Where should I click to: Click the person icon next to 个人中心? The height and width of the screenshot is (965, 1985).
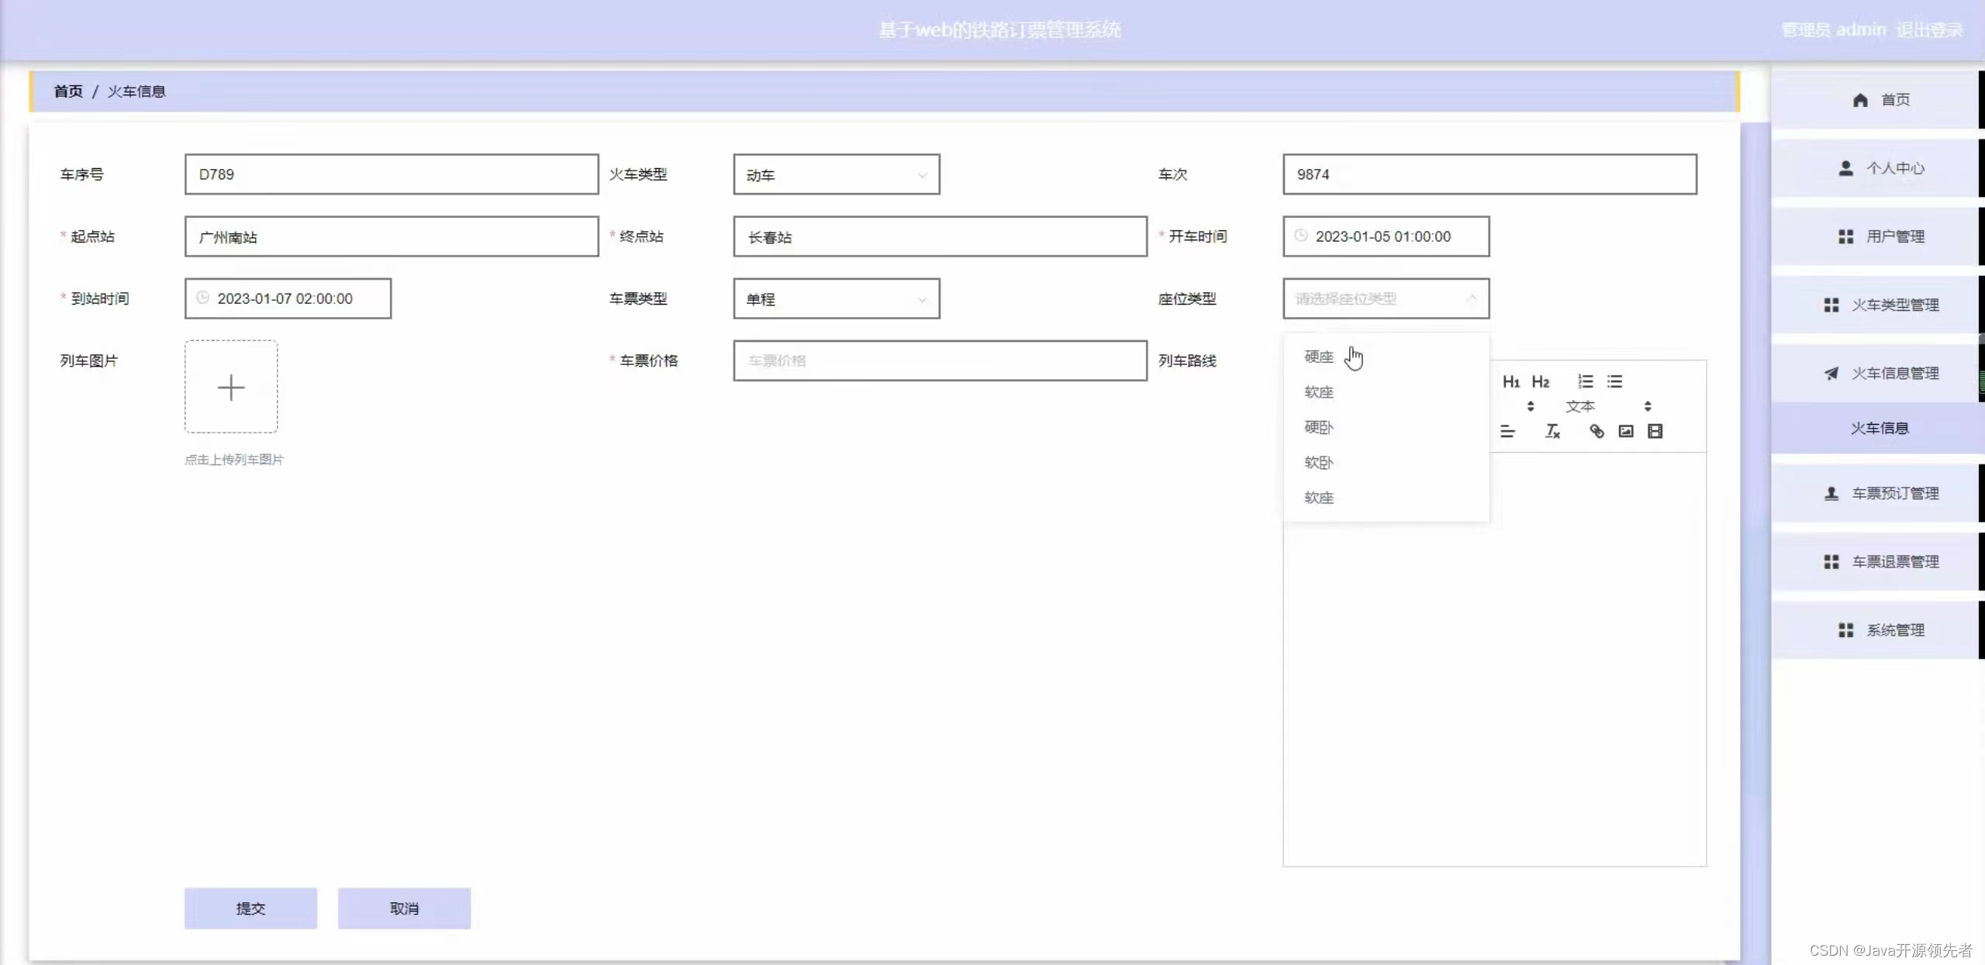(1846, 168)
